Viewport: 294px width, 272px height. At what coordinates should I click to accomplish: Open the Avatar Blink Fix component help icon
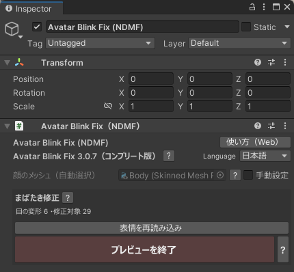[258, 126]
